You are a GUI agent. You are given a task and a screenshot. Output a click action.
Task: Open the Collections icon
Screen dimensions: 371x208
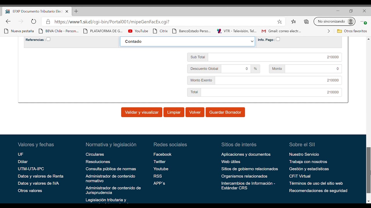click(x=306, y=22)
